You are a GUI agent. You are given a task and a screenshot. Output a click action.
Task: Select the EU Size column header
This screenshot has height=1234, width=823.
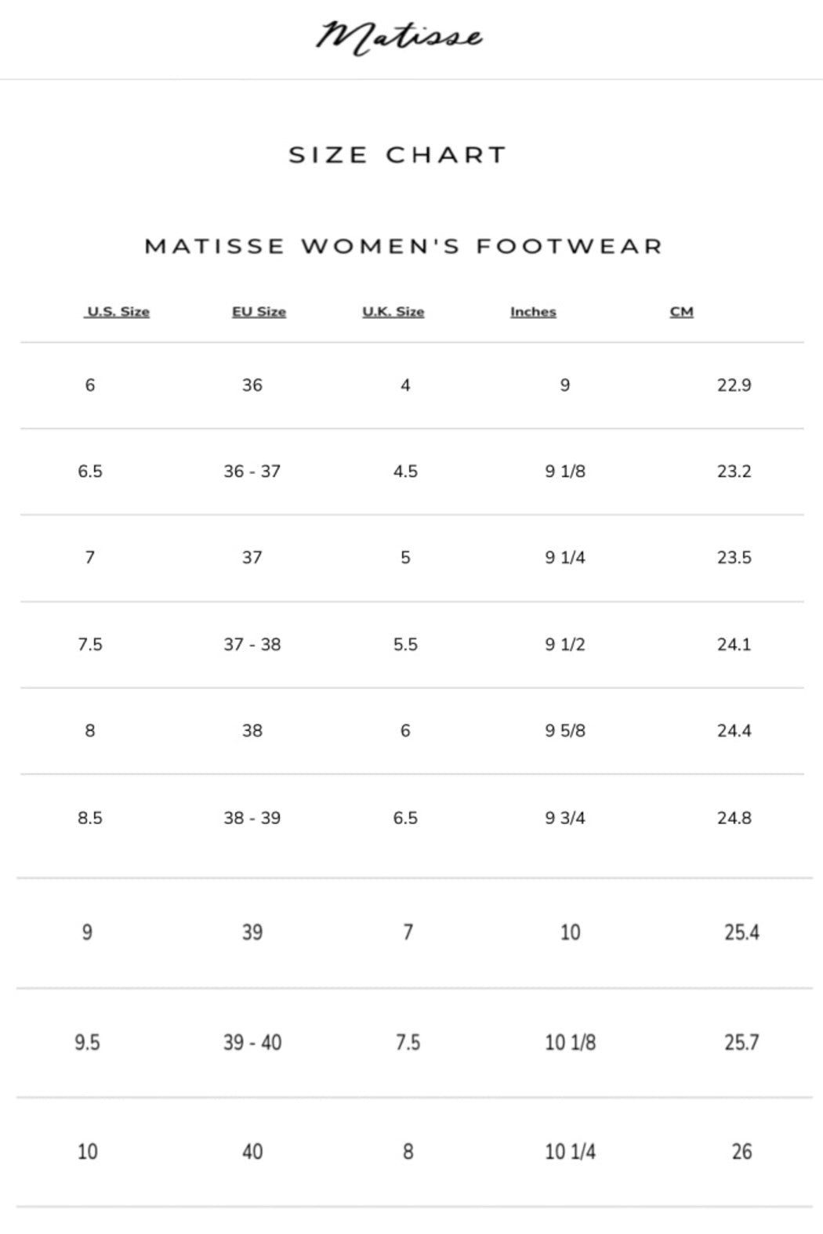259,312
